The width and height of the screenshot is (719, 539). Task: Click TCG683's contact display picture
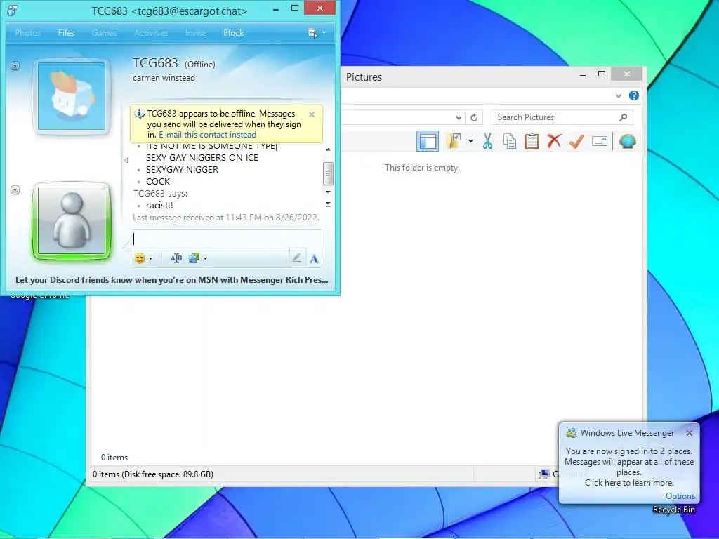point(72,96)
